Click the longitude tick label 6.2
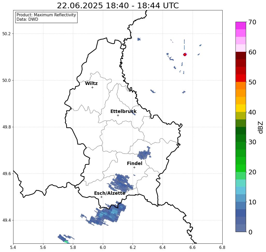The image size is (266, 252). [133, 247]
